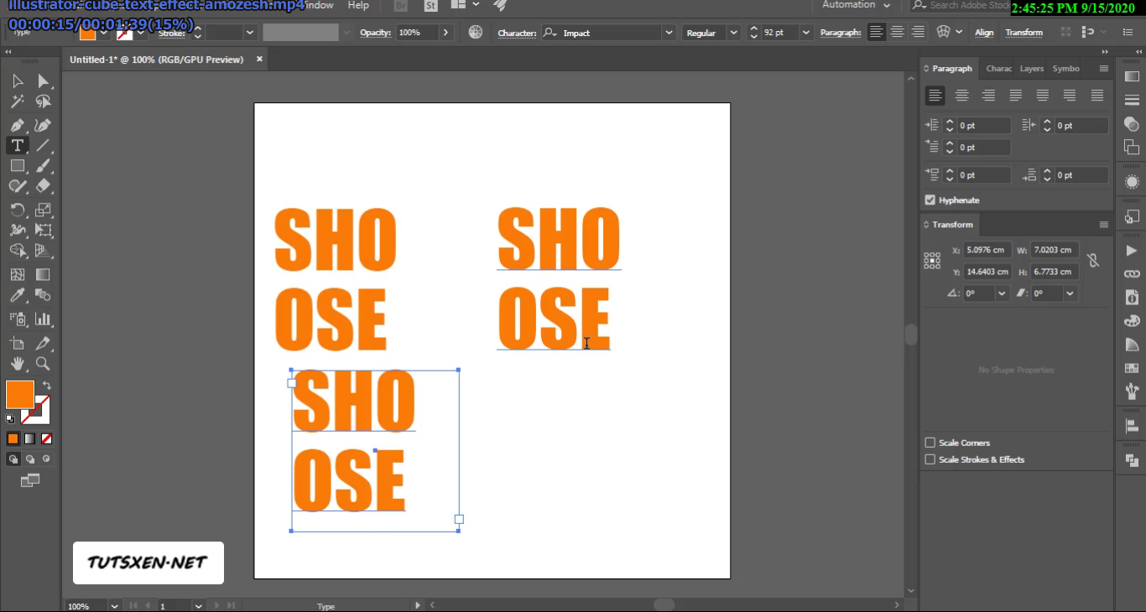Pick the Magic Wand tool
The image size is (1146, 612).
pyautogui.click(x=17, y=102)
